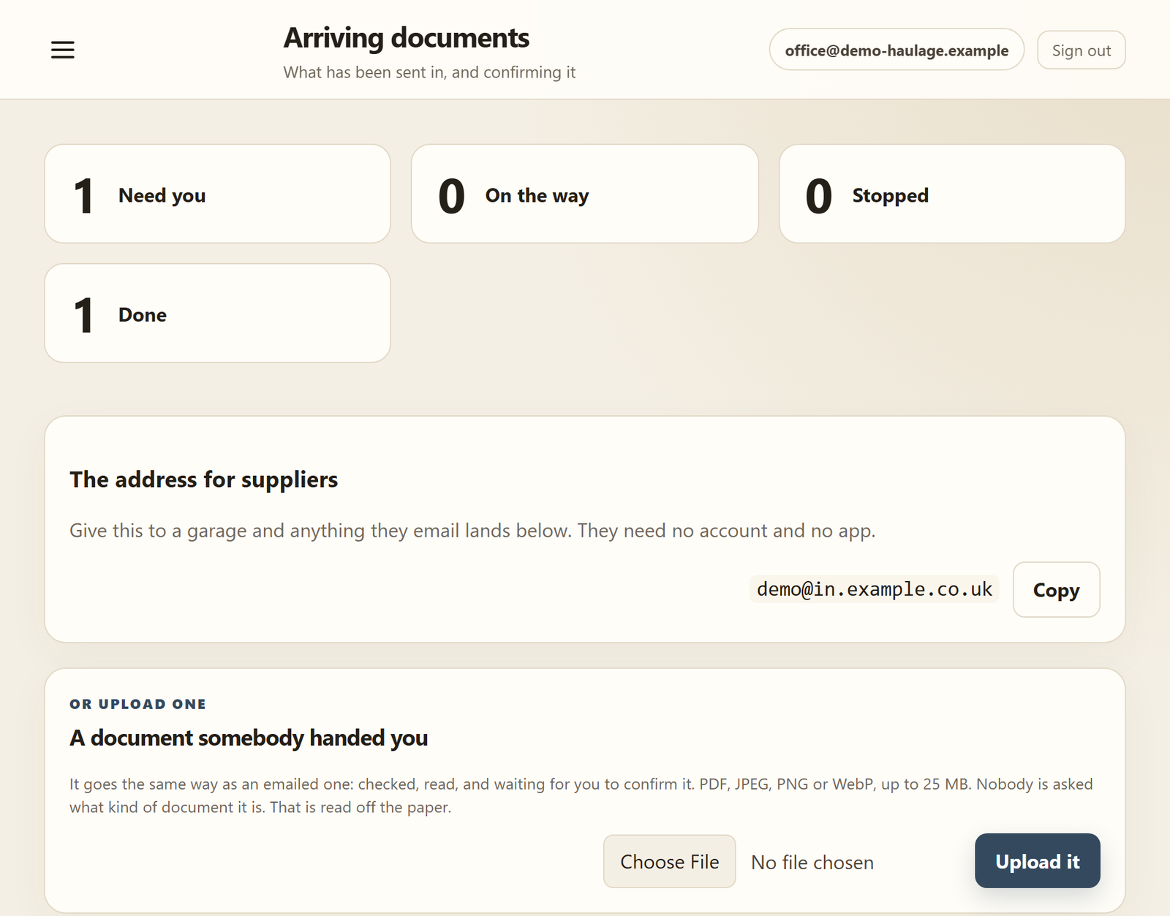The height and width of the screenshot is (916, 1170).
Task: Click the No file chosen label
Action: pos(812,863)
